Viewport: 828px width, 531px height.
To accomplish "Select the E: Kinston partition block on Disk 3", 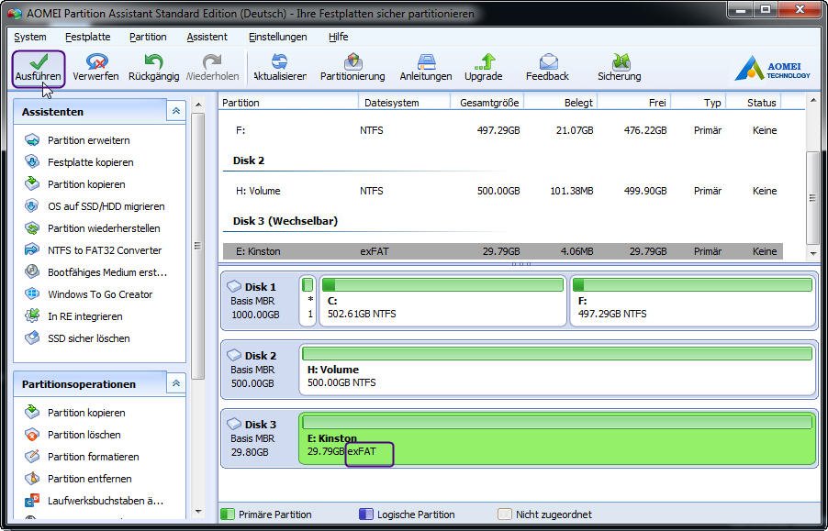I will pyautogui.click(x=557, y=438).
